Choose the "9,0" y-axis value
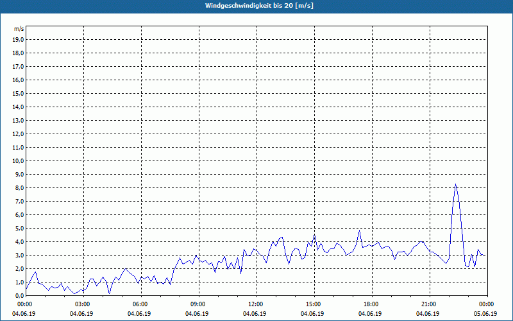513x321 pixels. (x=19, y=174)
